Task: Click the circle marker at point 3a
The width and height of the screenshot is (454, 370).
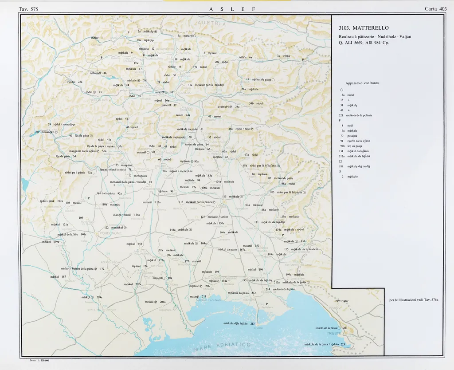Action: click(195, 36)
